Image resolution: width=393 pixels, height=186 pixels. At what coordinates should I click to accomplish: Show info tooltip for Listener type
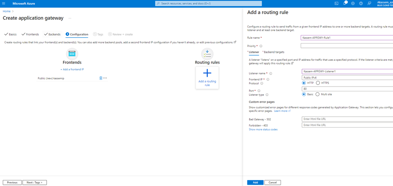tap(267, 95)
